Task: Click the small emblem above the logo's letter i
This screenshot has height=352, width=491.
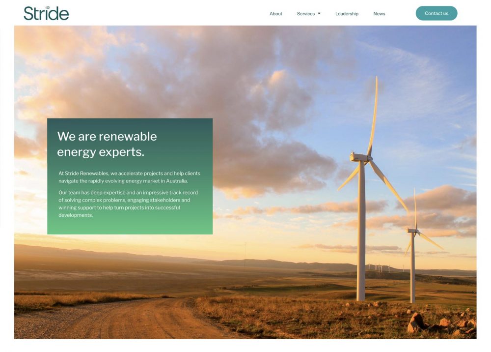Action: tap(48, 7)
